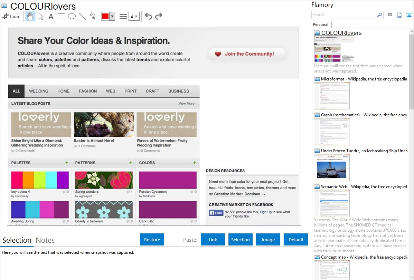Click the Paste Link button
Viewport: 414px width, 280px height.
(213, 240)
